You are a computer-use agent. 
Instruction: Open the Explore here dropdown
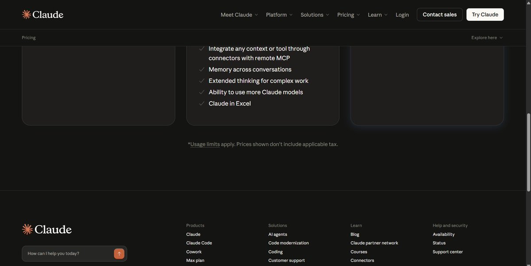point(487,38)
